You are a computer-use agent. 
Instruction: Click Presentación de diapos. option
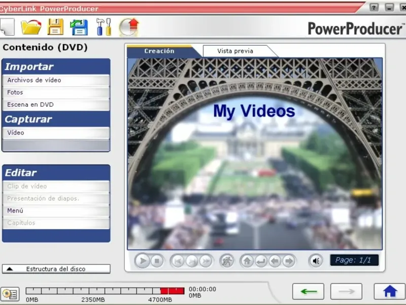[x=56, y=199]
